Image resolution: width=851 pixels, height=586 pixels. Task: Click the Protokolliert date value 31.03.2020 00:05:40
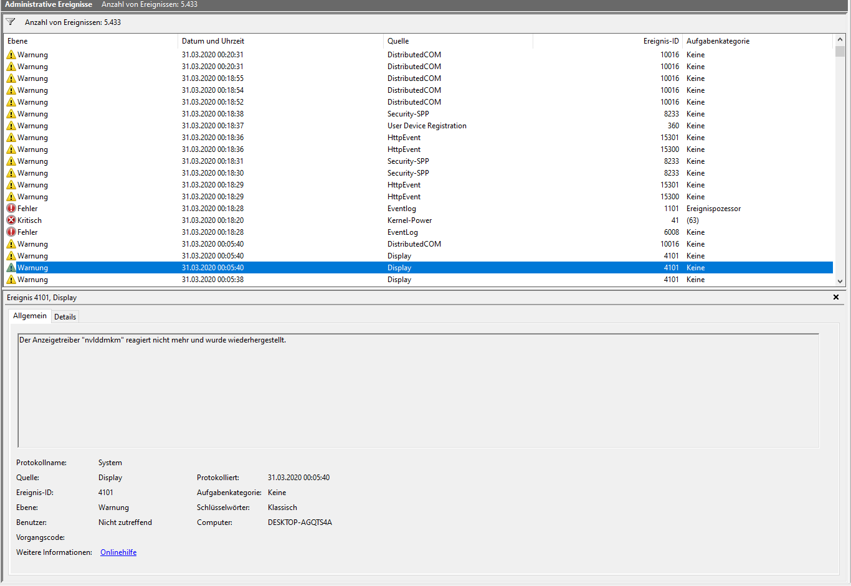tap(298, 478)
